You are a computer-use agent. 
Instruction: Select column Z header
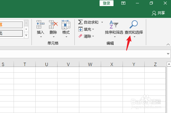tap(155, 64)
